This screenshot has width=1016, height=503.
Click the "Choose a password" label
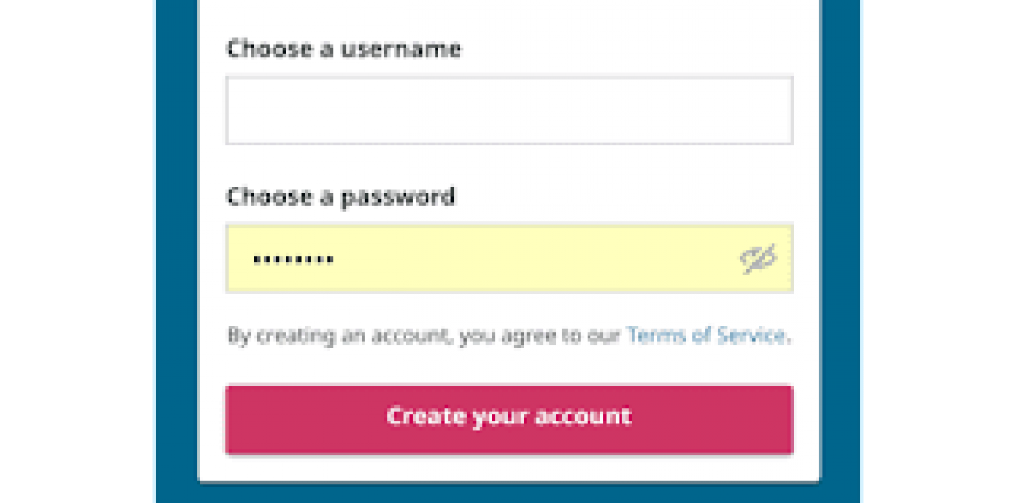340,197
